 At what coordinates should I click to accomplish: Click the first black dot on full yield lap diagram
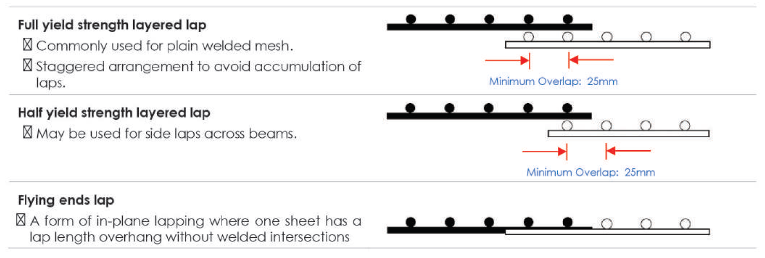(411, 19)
